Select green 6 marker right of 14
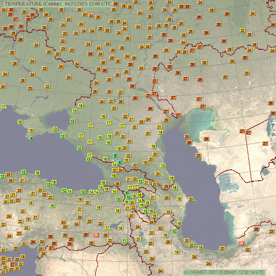The image size is (276, 276). point(120,162)
